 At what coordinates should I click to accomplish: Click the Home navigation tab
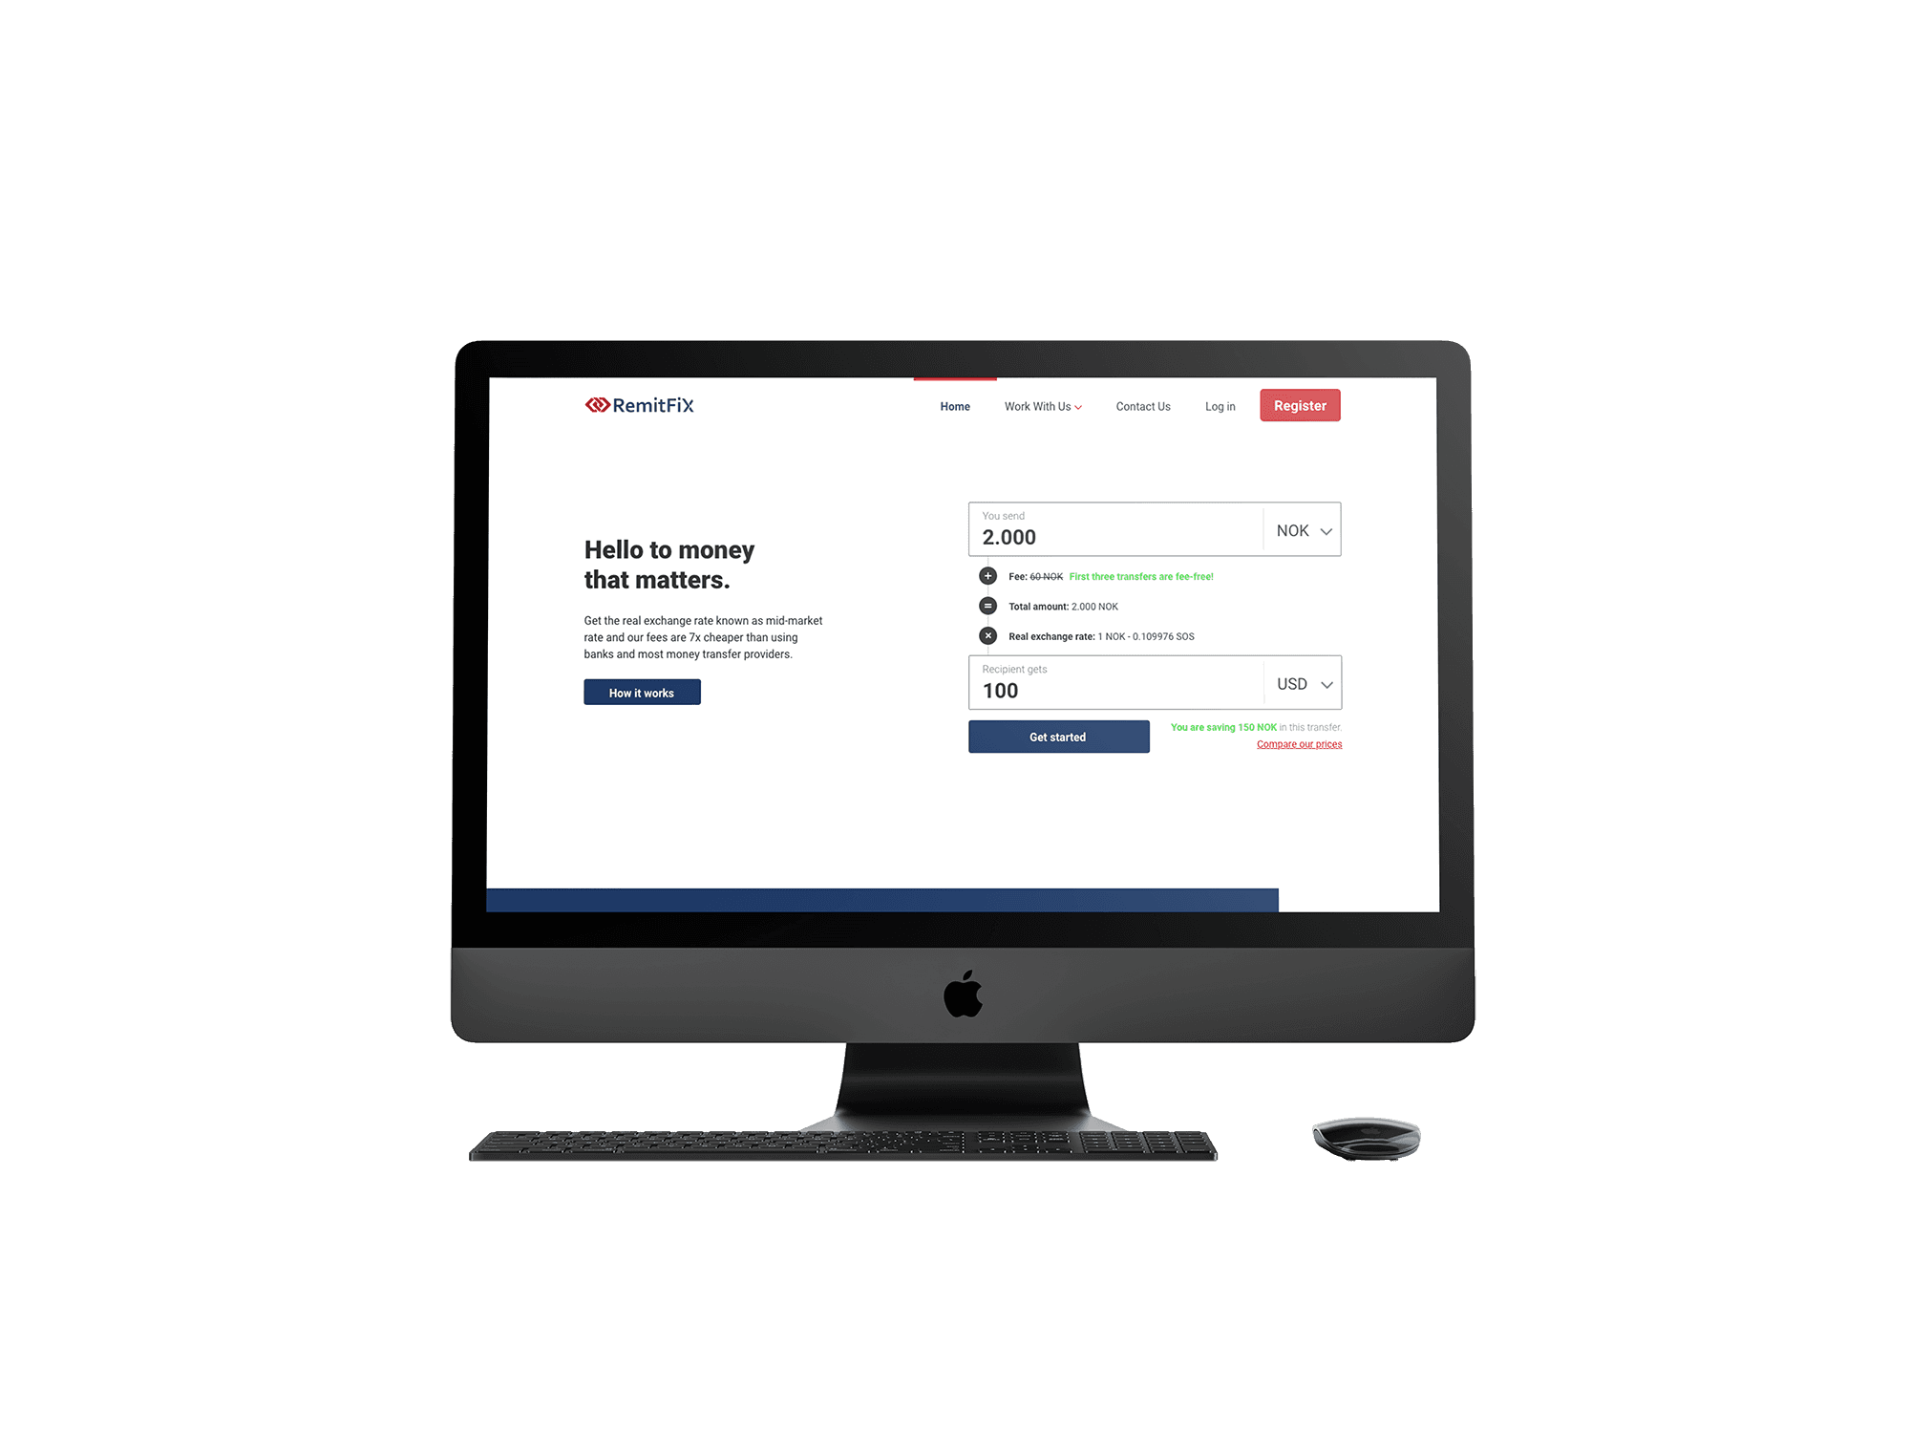953,405
